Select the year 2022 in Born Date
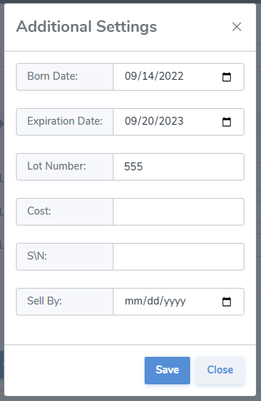 [x=171, y=76]
